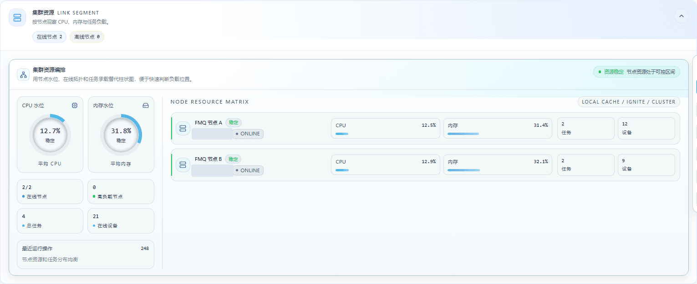Viewport: 697px width, 284px height.
Task: Click the server icon of FMQ 节点 A
Action: (x=183, y=128)
